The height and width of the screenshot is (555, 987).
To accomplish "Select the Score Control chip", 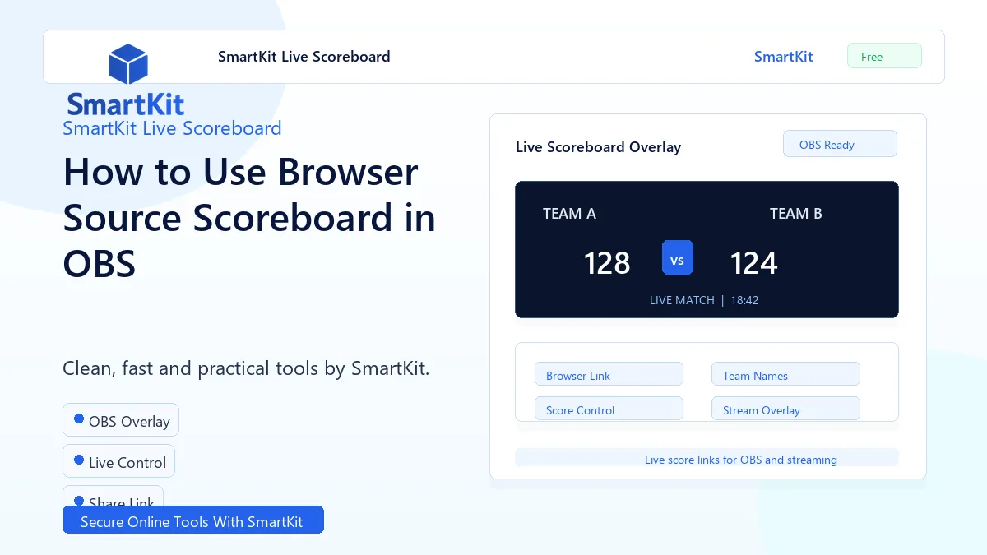I will pos(609,409).
